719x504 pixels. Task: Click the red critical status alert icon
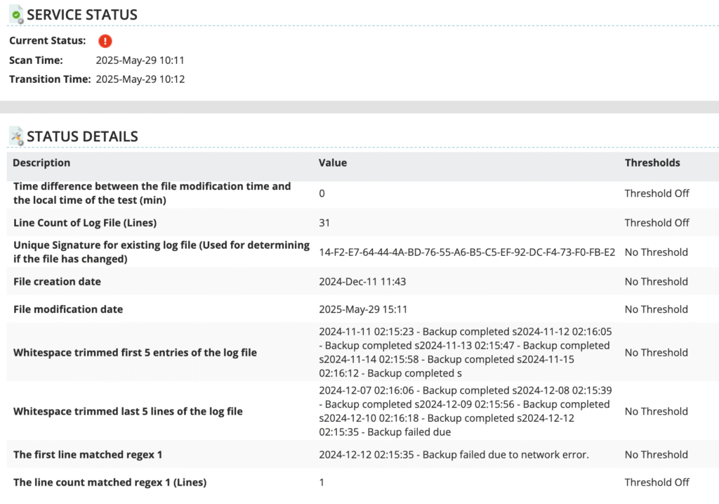pos(105,41)
